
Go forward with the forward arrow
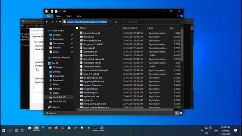(52, 22)
